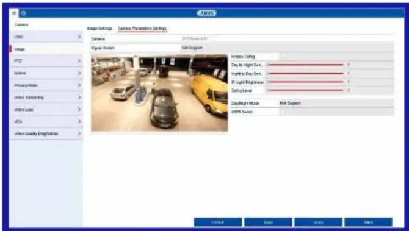Select Camera Parameters Settings tab
Screen dimensions: 409x231
coord(142,29)
